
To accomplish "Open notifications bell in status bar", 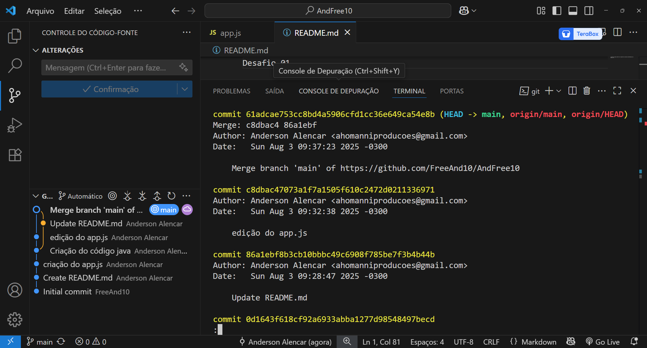I will [x=634, y=342].
